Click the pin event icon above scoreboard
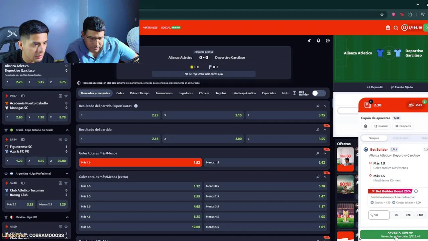 pyautogui.click(x=309, y=41)
